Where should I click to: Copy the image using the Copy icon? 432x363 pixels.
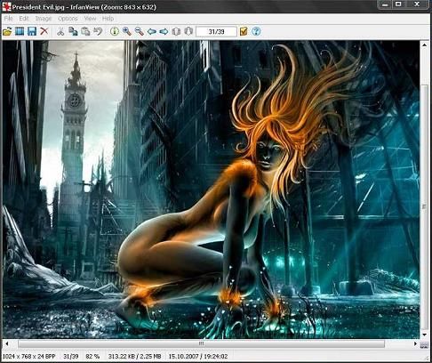[x=73, y=31]
